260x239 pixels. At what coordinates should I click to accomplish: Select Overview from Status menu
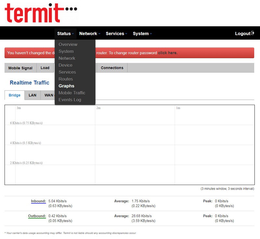pyautogui.click(x=68, y=45)
